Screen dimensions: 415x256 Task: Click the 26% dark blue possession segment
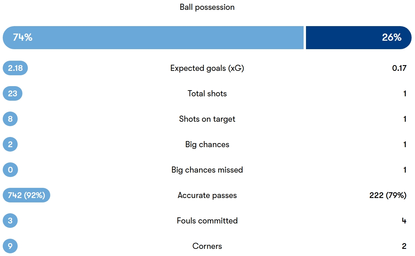[358, 38]
